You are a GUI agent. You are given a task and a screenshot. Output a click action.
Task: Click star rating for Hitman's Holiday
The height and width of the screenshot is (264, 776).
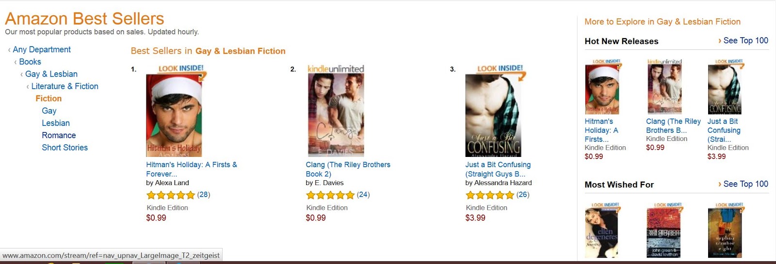point(170,195)
